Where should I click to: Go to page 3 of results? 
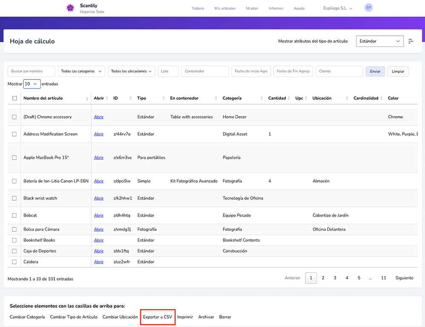[335, 278]
